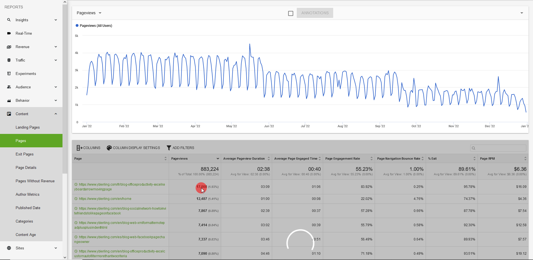Screen dimensions: 533x260
Task: Open the Revenue reports section
Action: pos(22,47)
